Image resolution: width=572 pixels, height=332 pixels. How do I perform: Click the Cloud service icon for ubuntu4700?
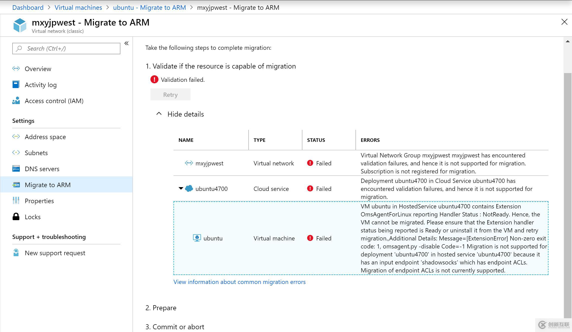[189, 189]
